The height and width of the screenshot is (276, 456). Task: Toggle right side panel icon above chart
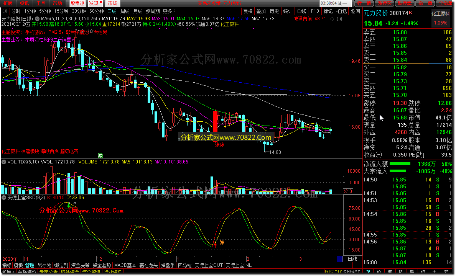339,19
